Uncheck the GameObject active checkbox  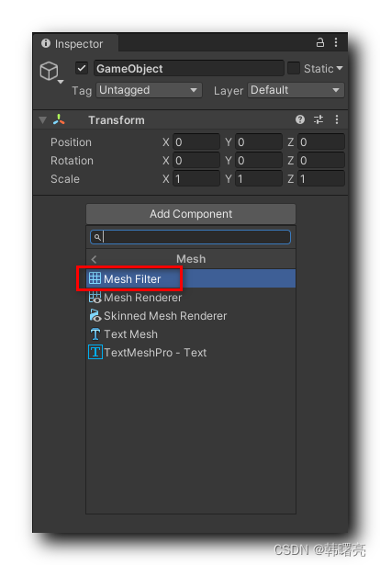pyautogui.click(x=82, y=68)
